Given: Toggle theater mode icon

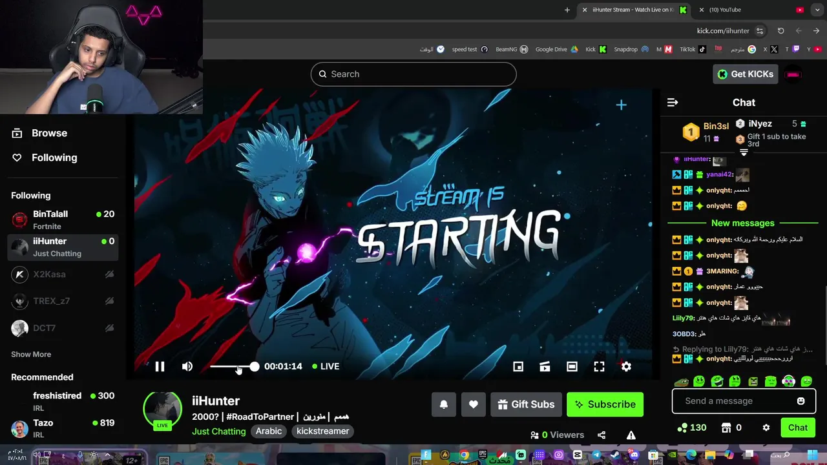Looking at the screenshot, I should [x=572, y=366].
